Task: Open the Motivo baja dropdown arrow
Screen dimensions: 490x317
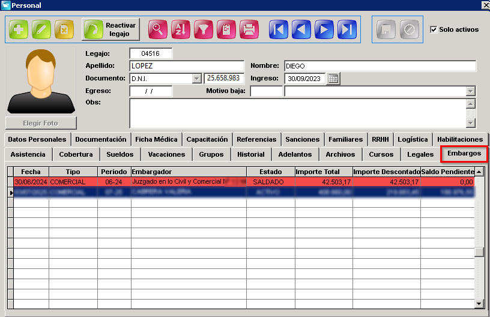Action: pyautogui.click(x=471, y=91)
